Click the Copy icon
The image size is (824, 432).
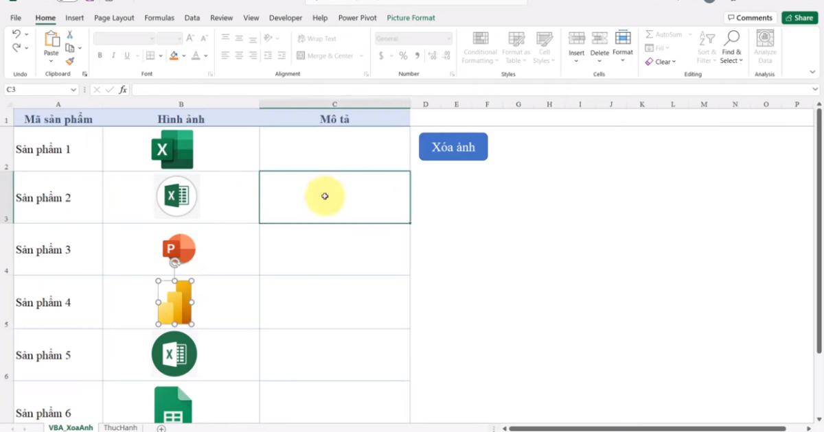click(x=69, y=48)
